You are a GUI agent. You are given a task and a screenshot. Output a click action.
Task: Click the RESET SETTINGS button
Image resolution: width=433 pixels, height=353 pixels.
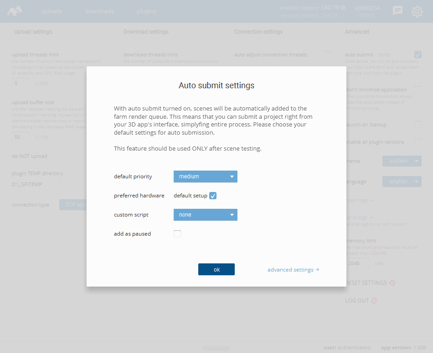click(370, 283)
